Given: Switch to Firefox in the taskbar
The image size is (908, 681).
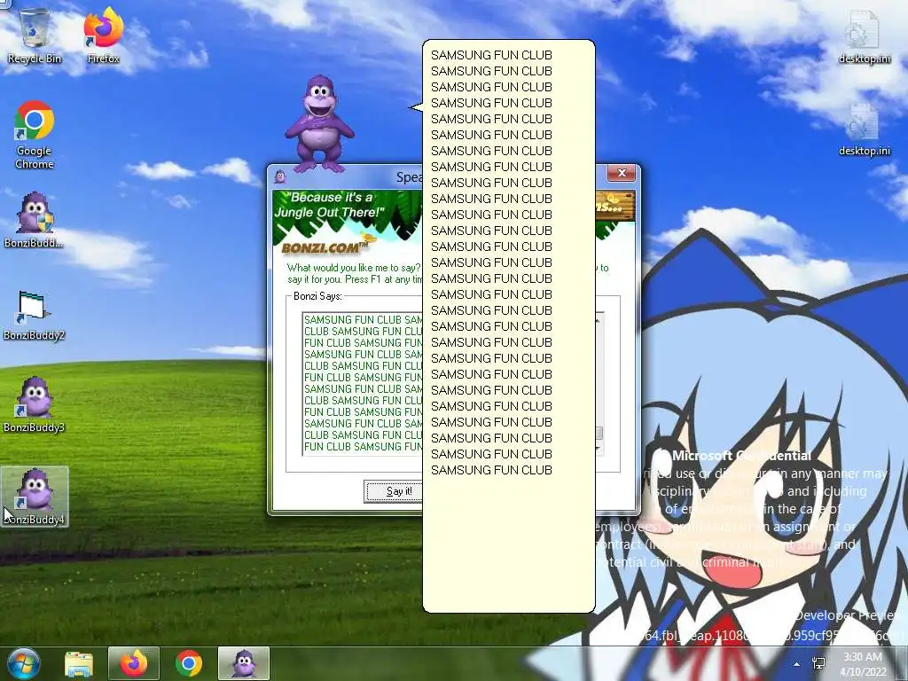Looking at the screenshot, I should [x=134, y=663].
